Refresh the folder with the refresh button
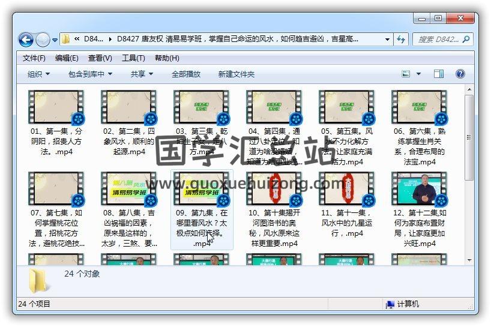 (x=401, y=39)
